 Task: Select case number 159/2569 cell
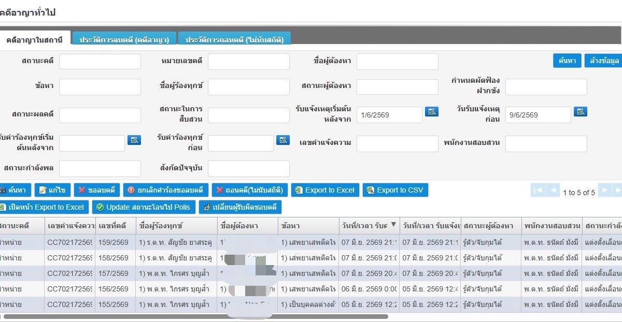116,242
